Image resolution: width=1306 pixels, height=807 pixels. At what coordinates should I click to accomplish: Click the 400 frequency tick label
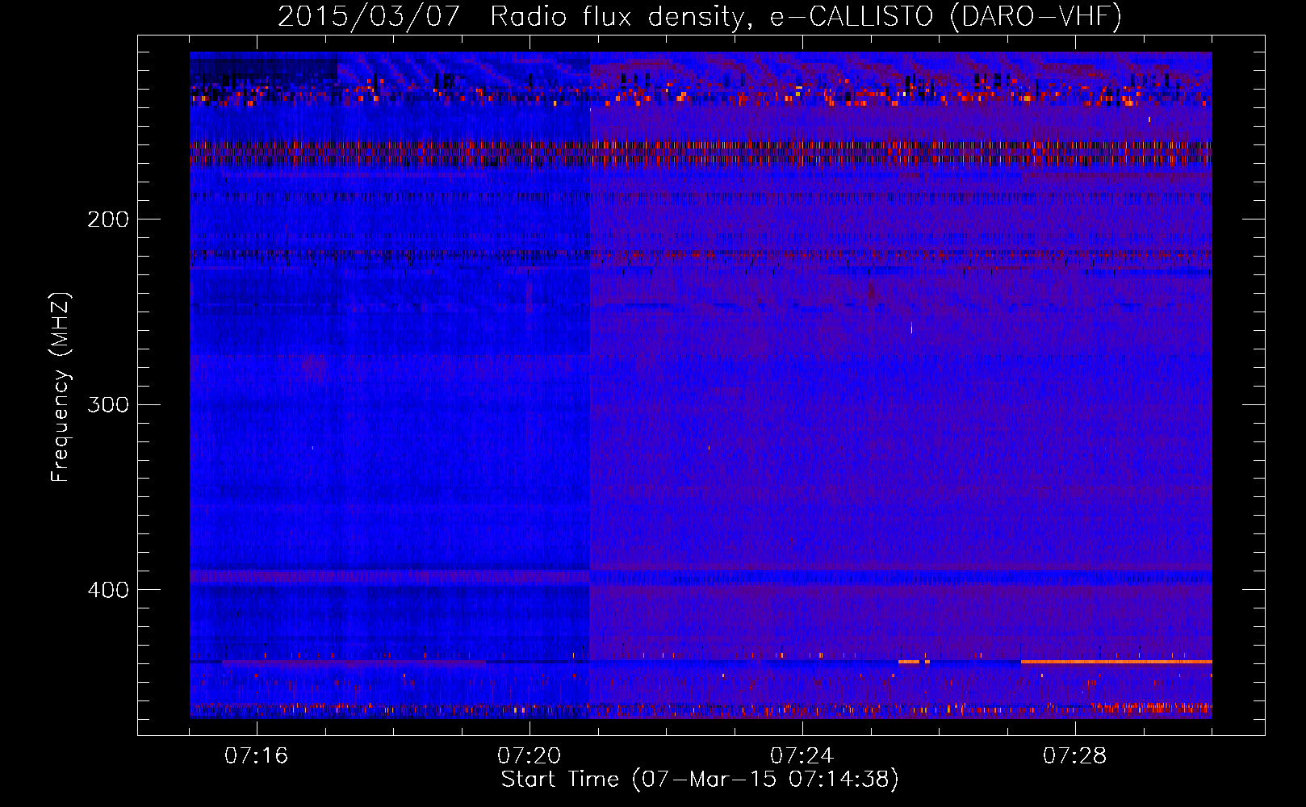pos(108,590)
